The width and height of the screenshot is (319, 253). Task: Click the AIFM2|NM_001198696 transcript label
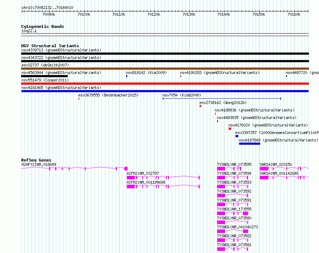point(146,182)
